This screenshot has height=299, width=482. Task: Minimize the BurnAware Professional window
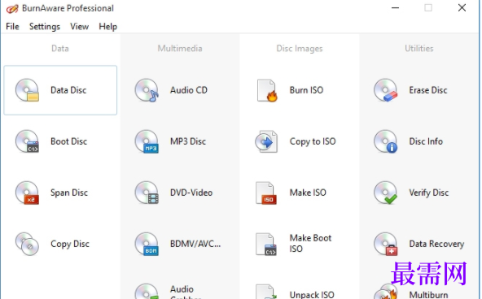click(396, 8)
